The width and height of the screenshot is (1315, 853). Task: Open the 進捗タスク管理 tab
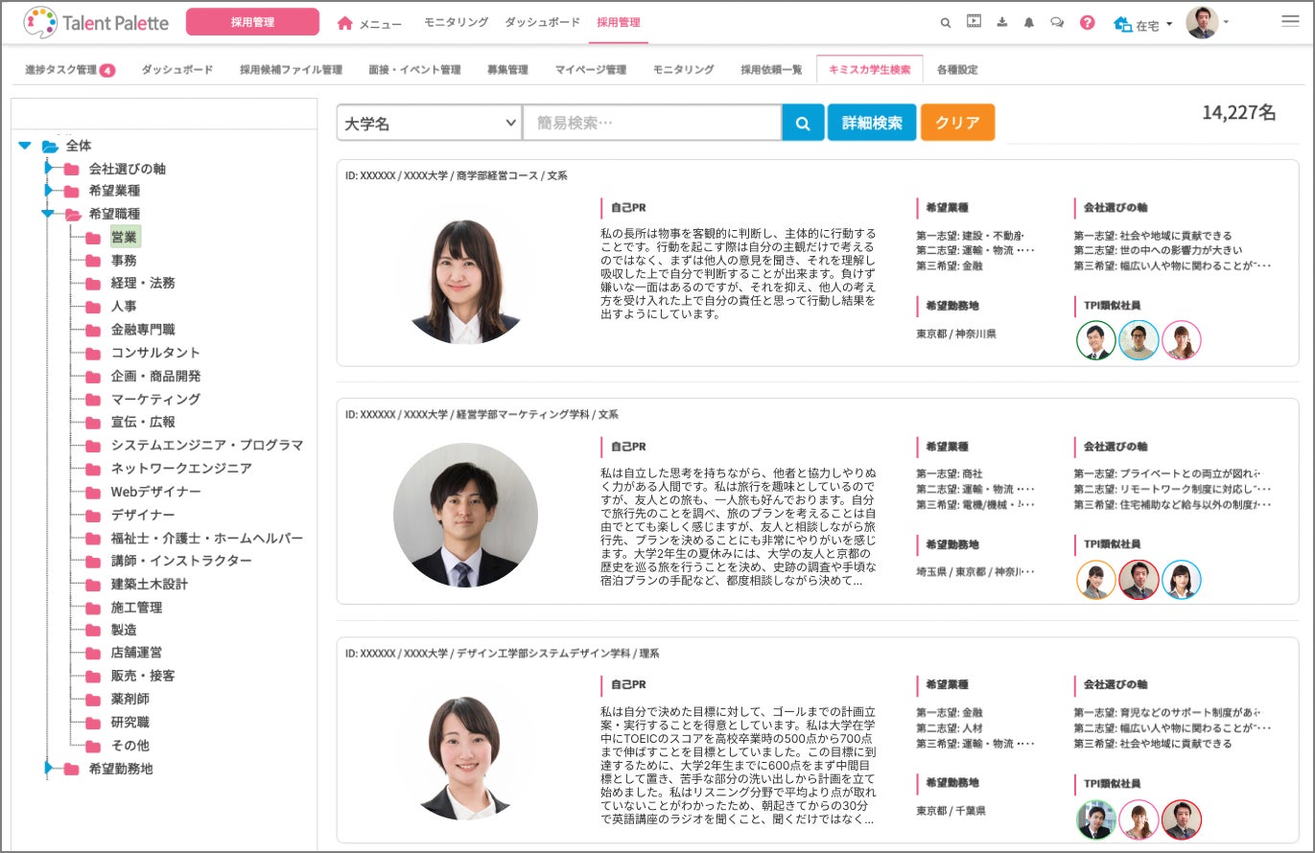70,69
